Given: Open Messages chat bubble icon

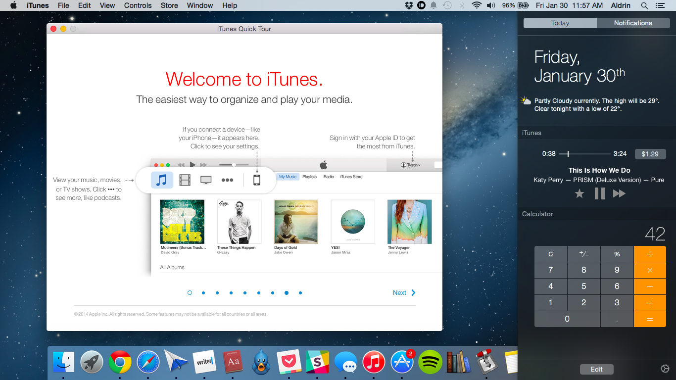Looking at the screenshot, I should 345,363.
